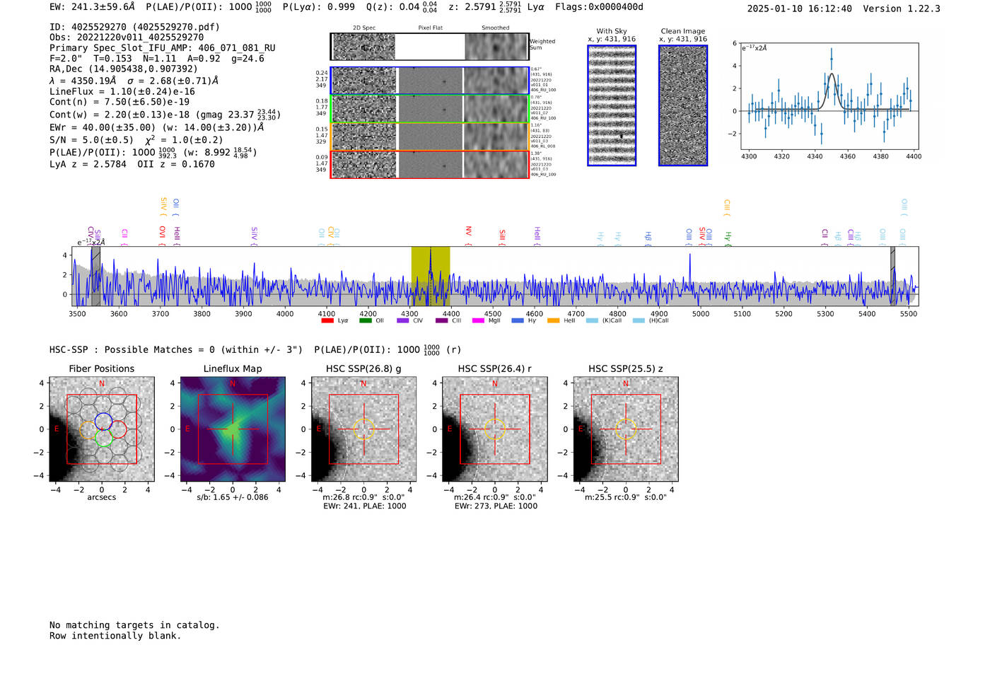Click the red OVI line label
Image resolution: width=990 pixels, height=674 pixels.
tap(163, 236)
